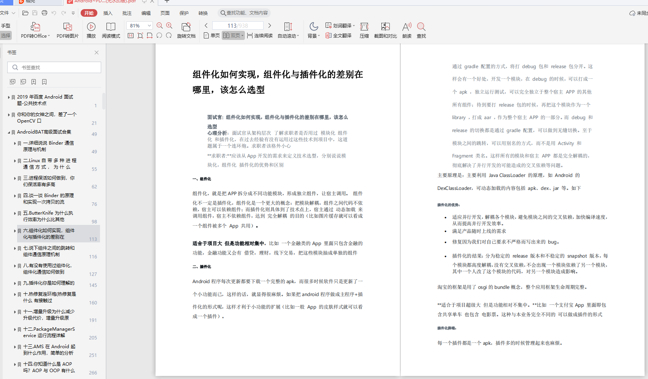This screenshot has width=648, height=379.
Task: Click the 自动滚动 auto scroll icon
Action: [x=288, y=27]
